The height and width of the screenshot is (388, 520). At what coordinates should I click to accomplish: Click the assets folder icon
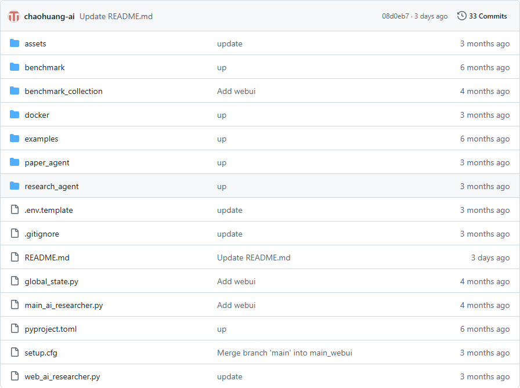(x=15, y=43)
